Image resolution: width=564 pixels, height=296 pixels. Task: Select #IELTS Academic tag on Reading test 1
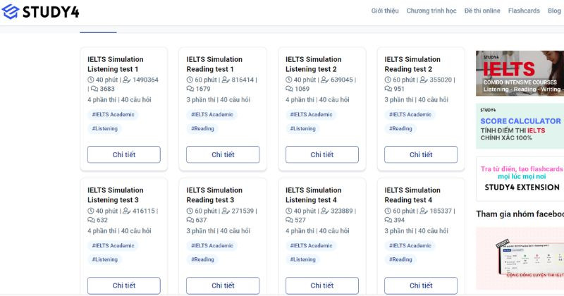(212, 114)
